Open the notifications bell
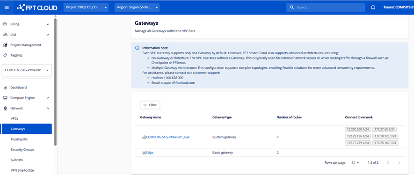The height and width of the screenshot is (175, 414). pyautogui.click(x=373, y=7)
